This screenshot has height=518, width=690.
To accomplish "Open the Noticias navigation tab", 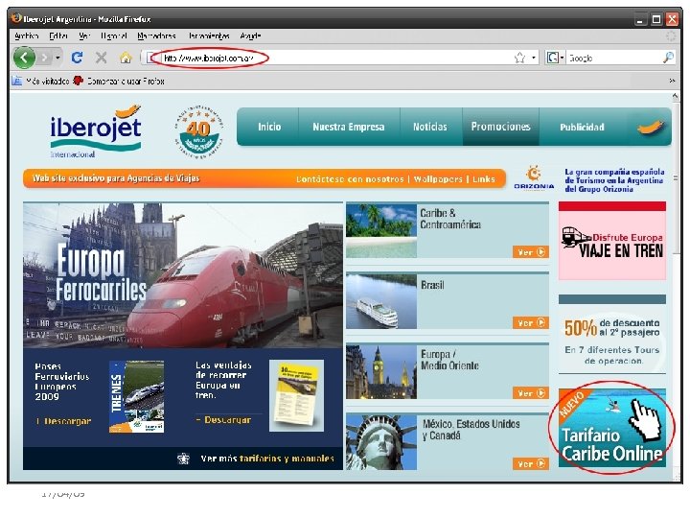I will pyautogui.click(x=430, y=127).
